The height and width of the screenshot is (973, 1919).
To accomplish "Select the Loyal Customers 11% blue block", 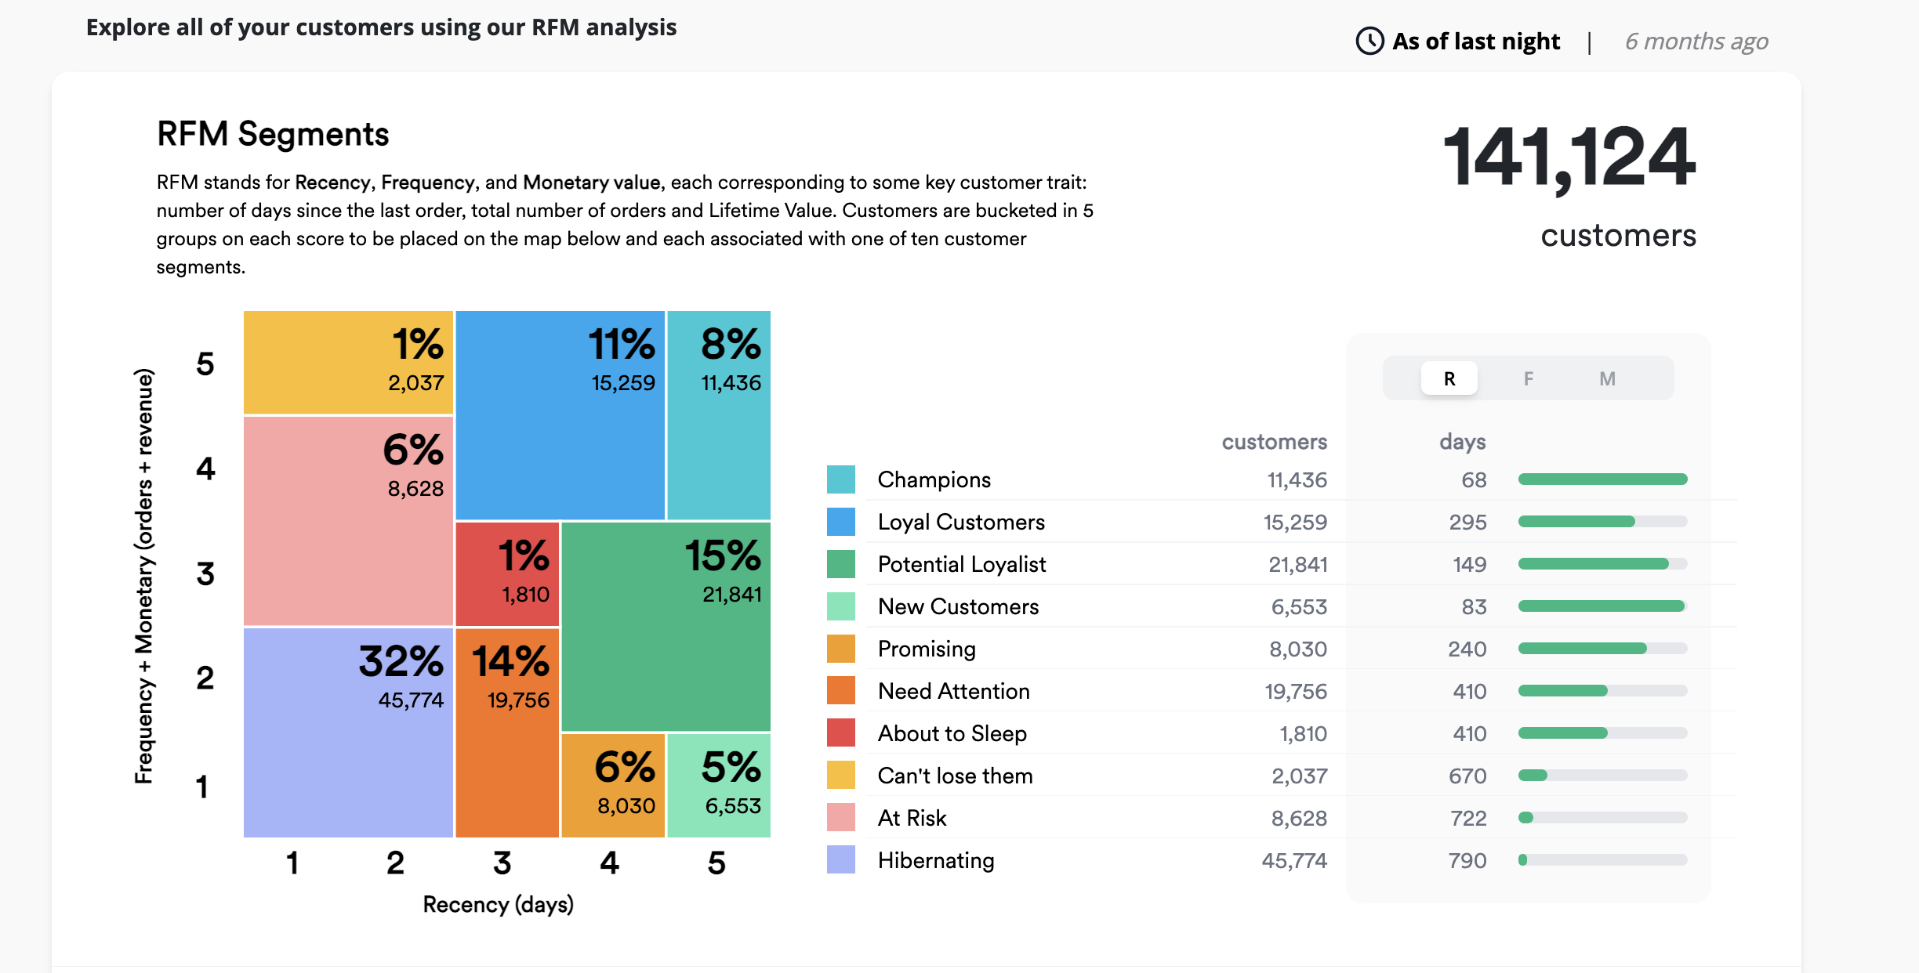I will (560, 415).
